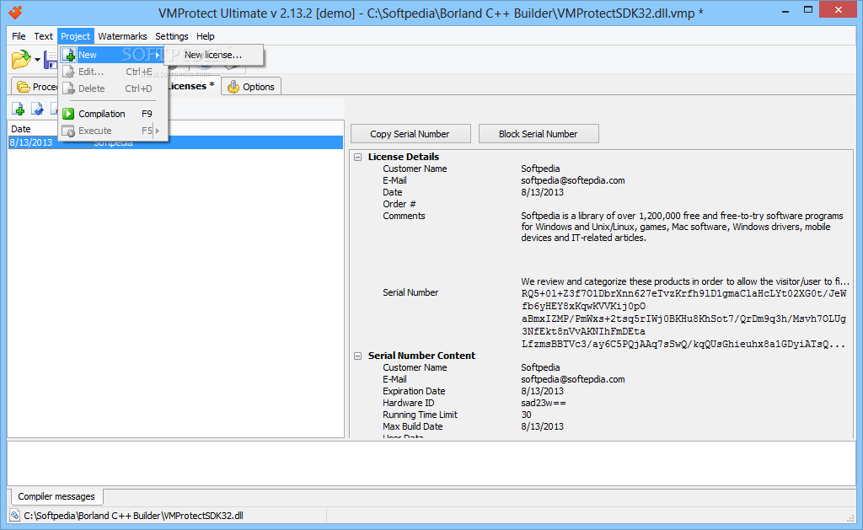Screen dimensions: 863x530
Task: Close the VMProtect window
Action: pos(839,9)
